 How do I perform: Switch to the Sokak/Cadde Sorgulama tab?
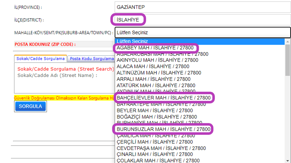[x=41, y=59]
